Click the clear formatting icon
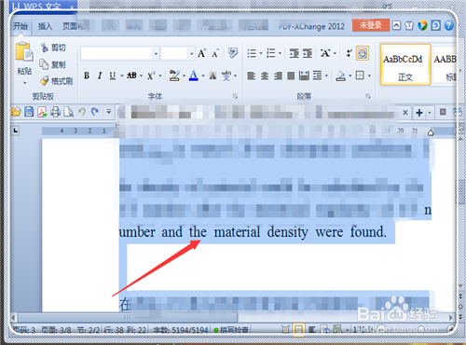 (x=233, y=53)
